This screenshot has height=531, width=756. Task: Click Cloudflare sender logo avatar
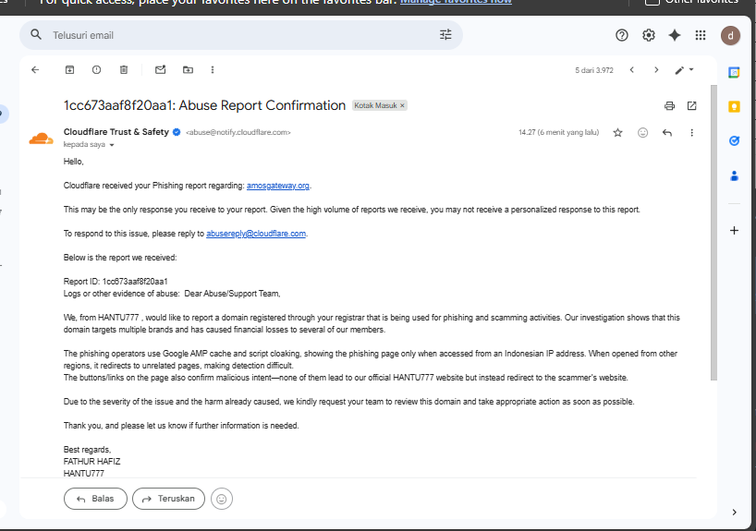click(41, 139)
